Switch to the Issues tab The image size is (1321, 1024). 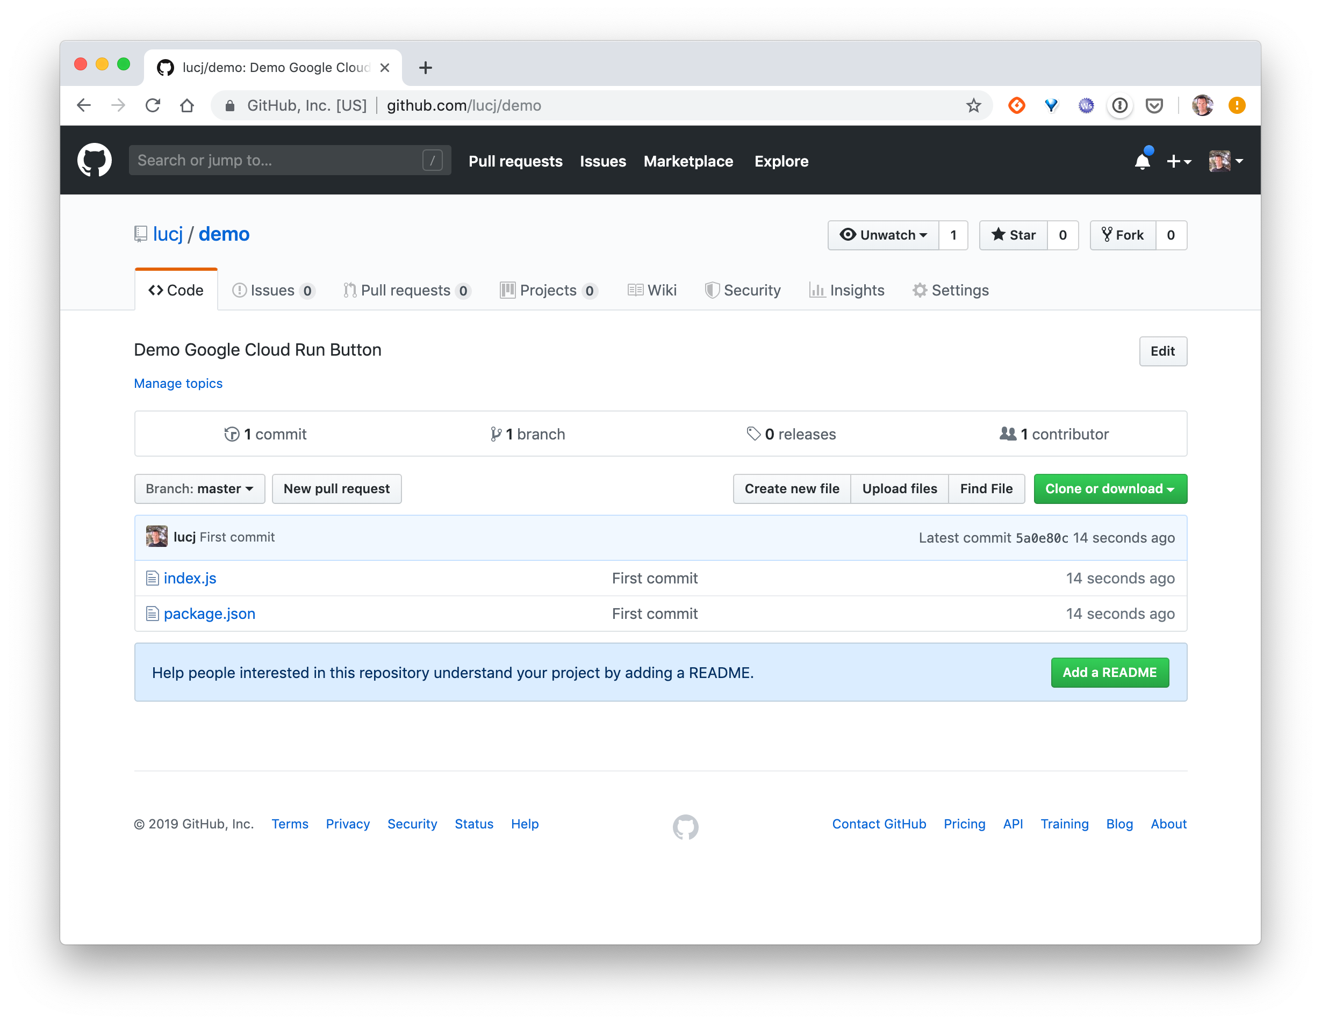click(x=272, y=290)
